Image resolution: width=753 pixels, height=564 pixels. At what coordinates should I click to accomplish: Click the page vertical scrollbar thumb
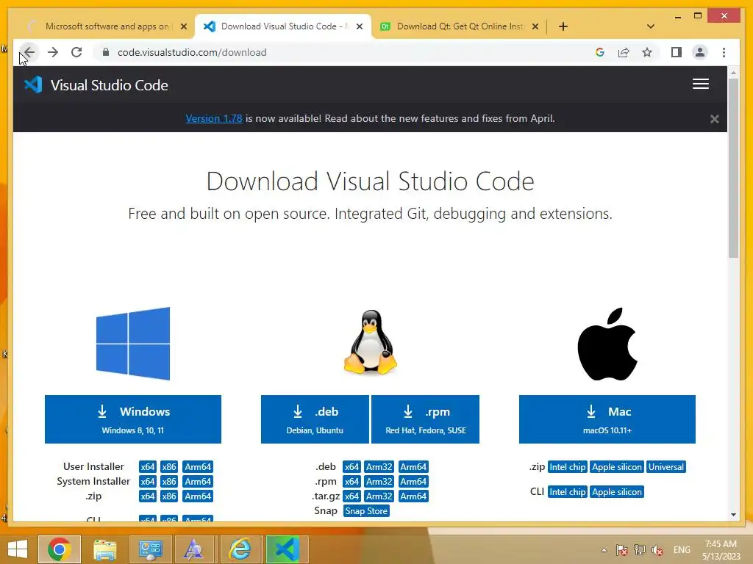pos(733,168)
